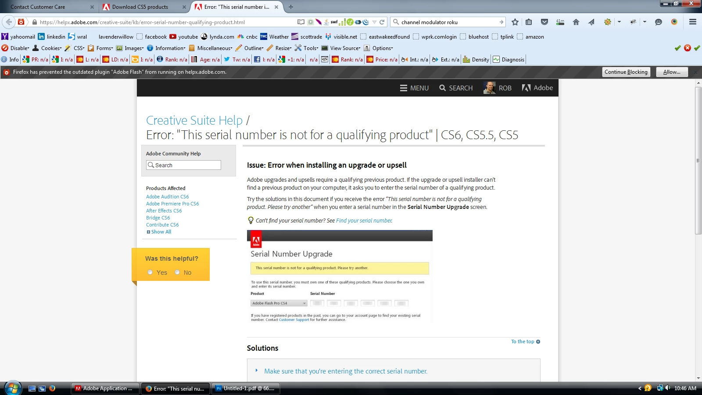Viewport: 702px width, 395px height.
Task: Click the Firefox back arrow button
Action: tap(9, 22)
